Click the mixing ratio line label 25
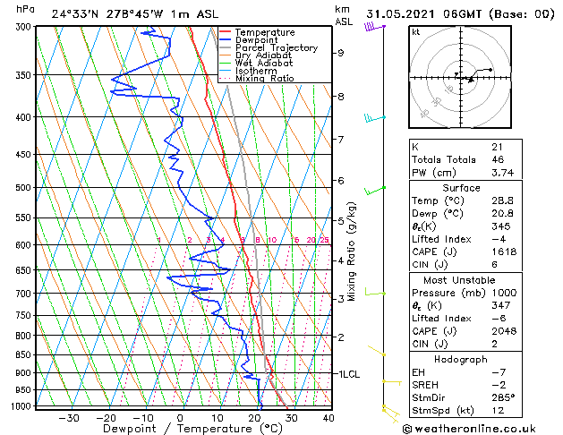 point(325,240)
